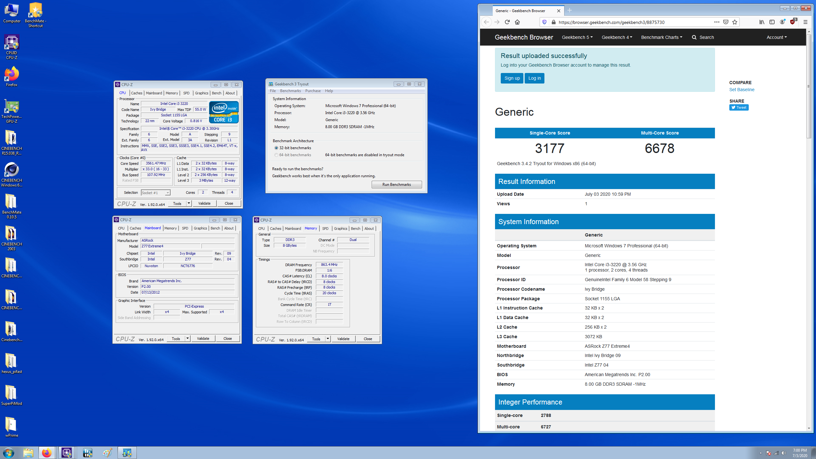Open the Purchase menu in Geekbench 3
This screenshot has width=816, height=459.
[x=313, y=91]
